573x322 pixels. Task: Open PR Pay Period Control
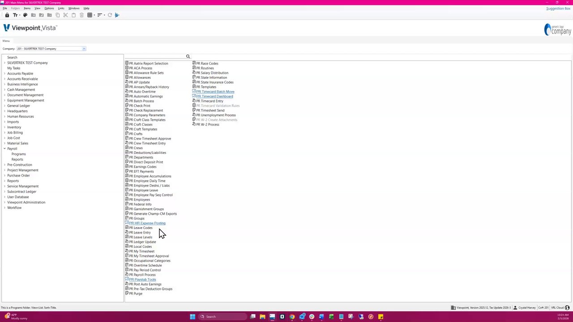145,270
